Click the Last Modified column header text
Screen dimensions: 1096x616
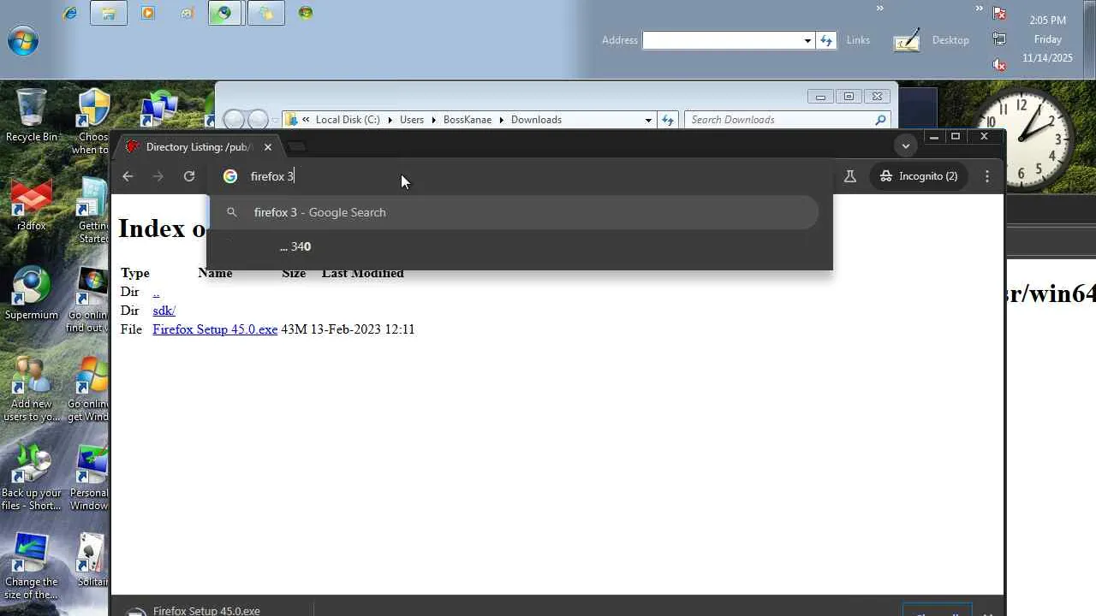point(363,273)
